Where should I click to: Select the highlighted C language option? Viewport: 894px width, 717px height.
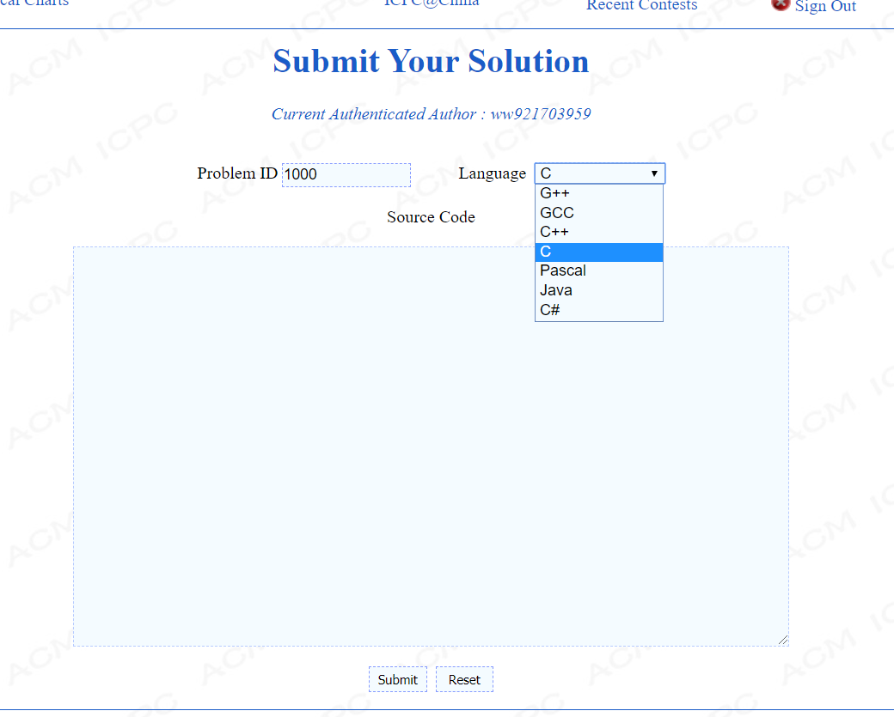pos(598,252)
